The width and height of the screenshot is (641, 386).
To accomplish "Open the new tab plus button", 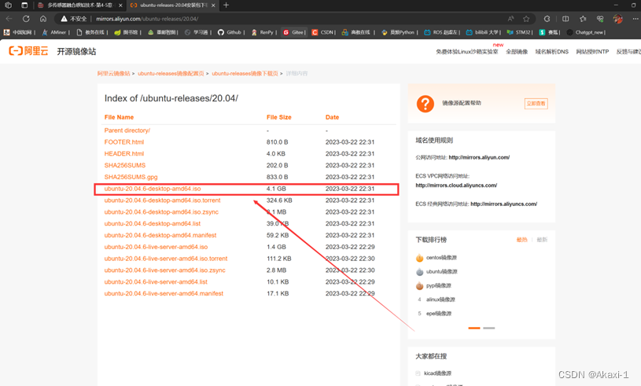I will point(226,6).
